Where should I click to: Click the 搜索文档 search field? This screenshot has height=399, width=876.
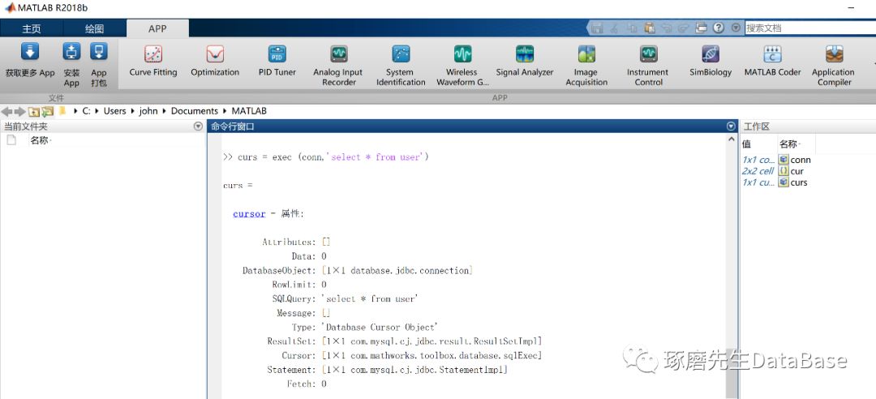810,28
